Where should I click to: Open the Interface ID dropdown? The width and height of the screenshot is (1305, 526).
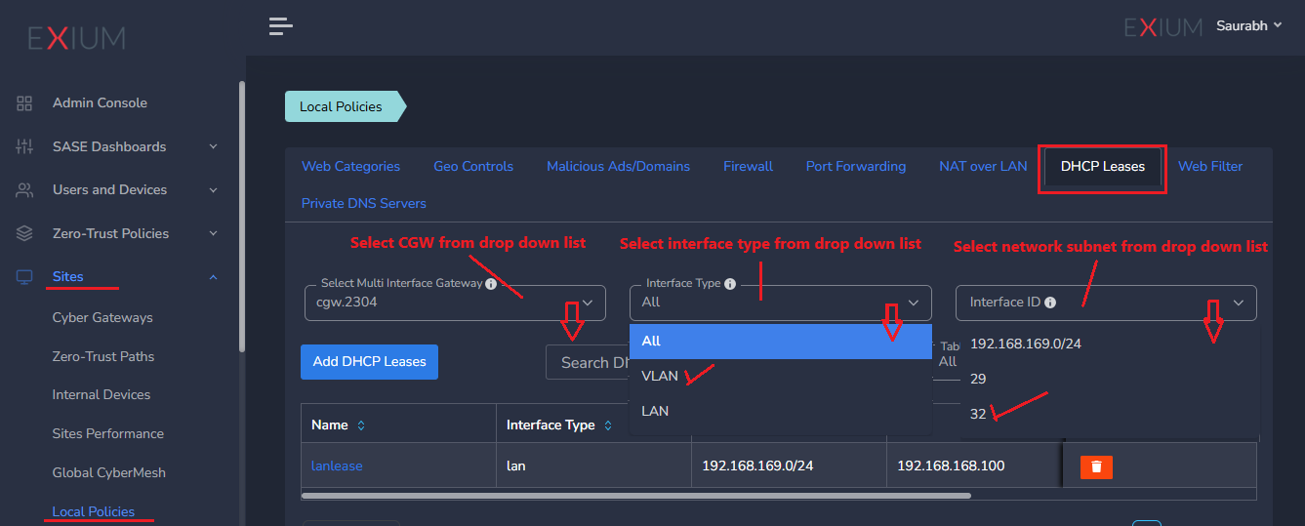tap(1105, 303)
